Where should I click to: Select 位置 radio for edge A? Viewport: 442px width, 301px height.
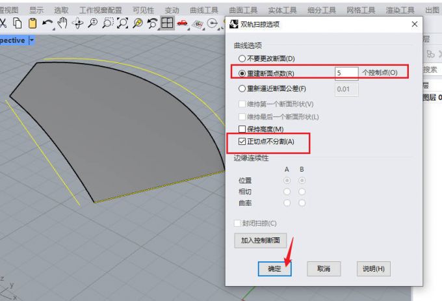[x=287, y=180]
